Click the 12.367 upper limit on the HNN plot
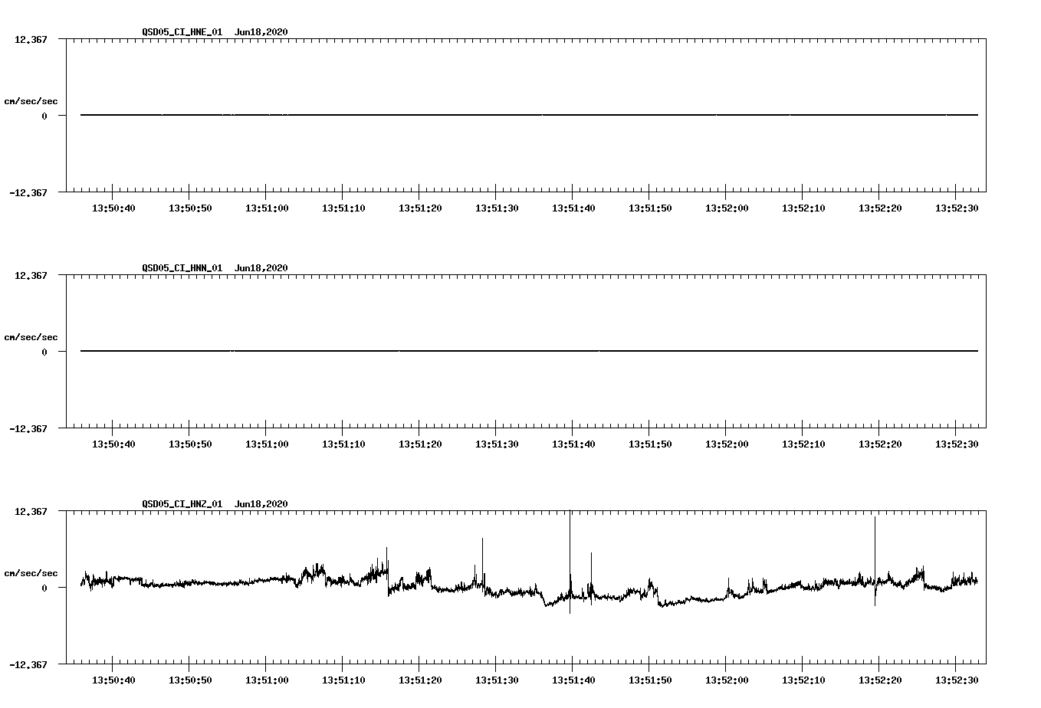The image size is (1041, 708). (x=31, y=275)
